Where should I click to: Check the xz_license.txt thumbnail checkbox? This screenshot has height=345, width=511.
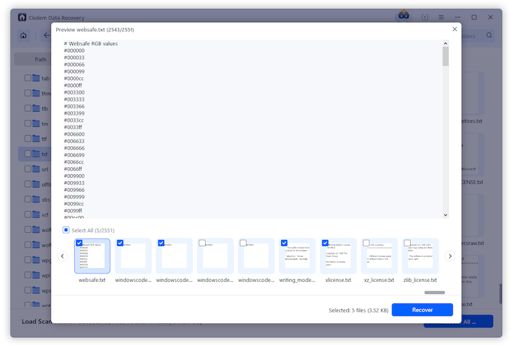pyautogui.click(x=366, y=243)
